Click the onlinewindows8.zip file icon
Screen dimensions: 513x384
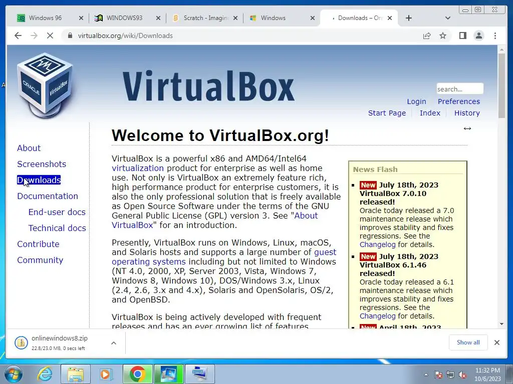[x=21, y=342]
